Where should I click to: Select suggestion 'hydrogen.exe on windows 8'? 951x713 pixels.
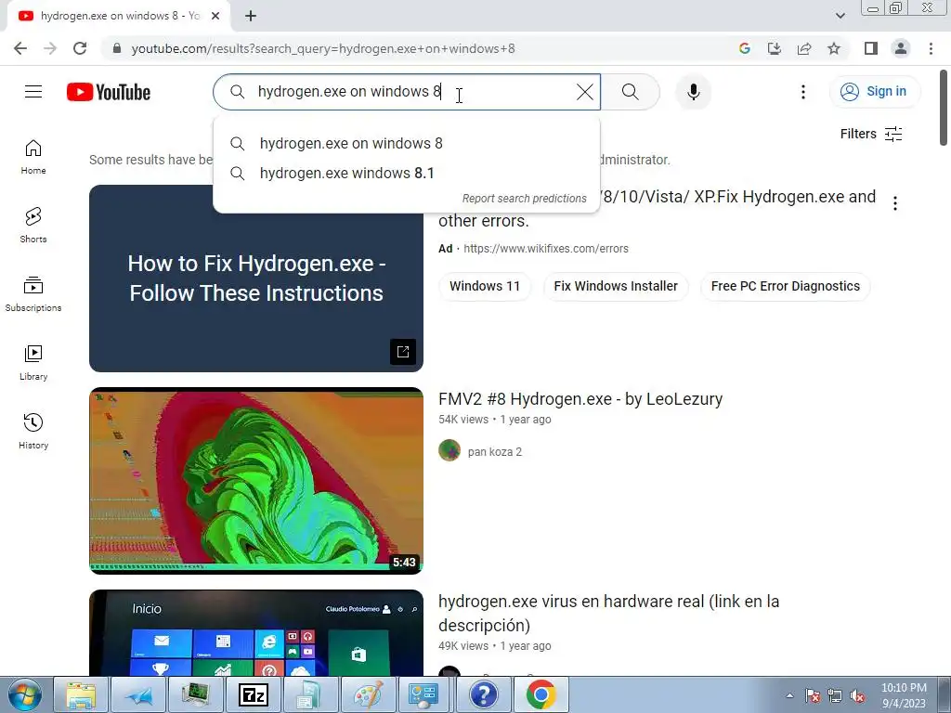[407, 144]
